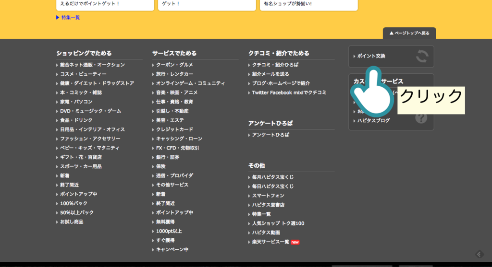Image resolution: width=492 pixels, height=267 pixels.
Task: Click 無料獲得 link
Action: pyautogui.click(x=165, y=221)
